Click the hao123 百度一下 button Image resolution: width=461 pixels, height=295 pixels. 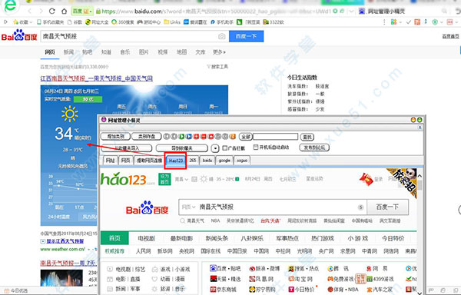387,207
